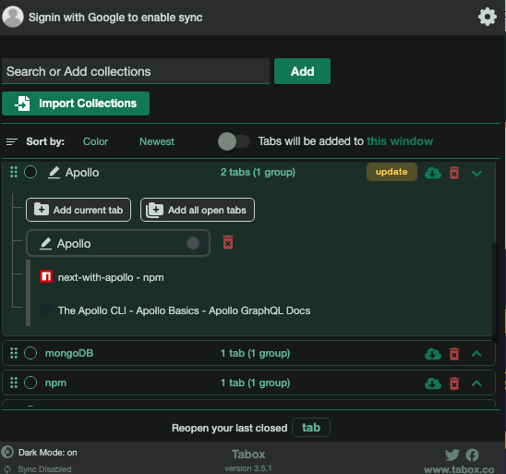Click the collections list scrollbar
The width and height of the screenshot is (506, 474).
click(x=495, y=292)
